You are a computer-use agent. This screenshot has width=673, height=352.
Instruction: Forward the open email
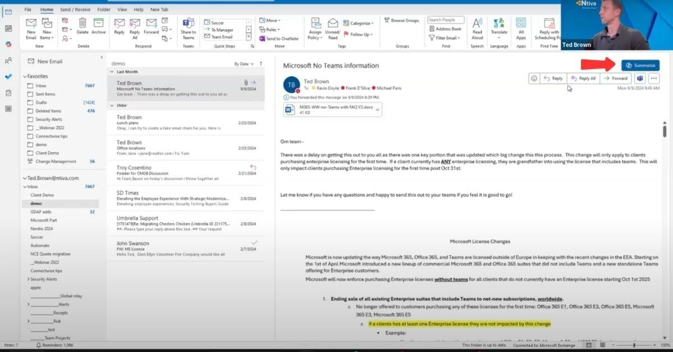pyautogui.click(x=616, y=78)
